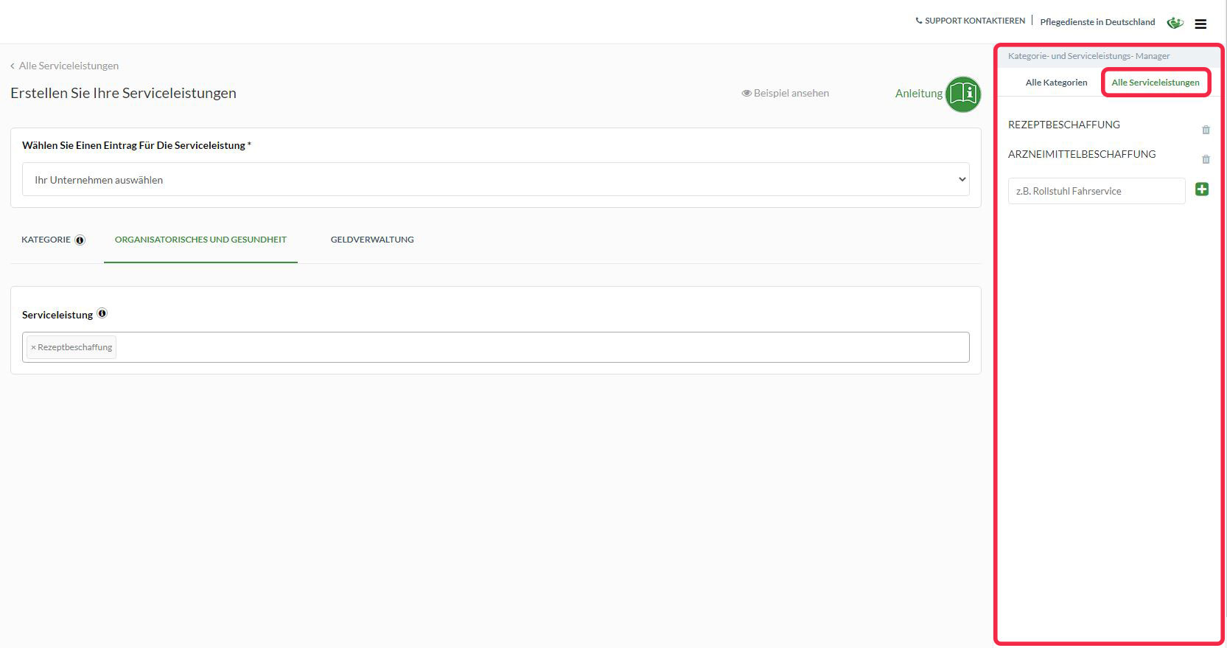
Task: Click the green Anleitung book icon
Action: point(962,94)
